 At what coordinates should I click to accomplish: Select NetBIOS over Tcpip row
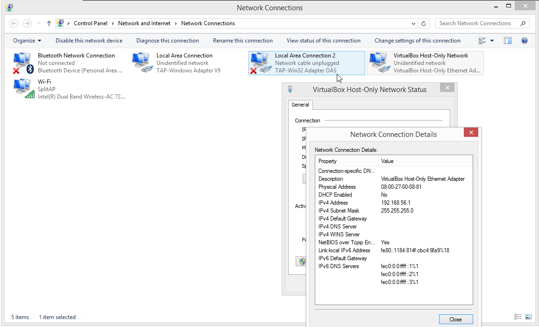(394, 242)
